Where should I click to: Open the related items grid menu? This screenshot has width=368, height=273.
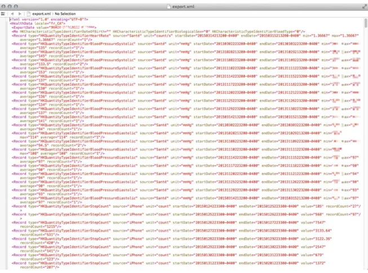pyautogui.click(x=3, y=14)
